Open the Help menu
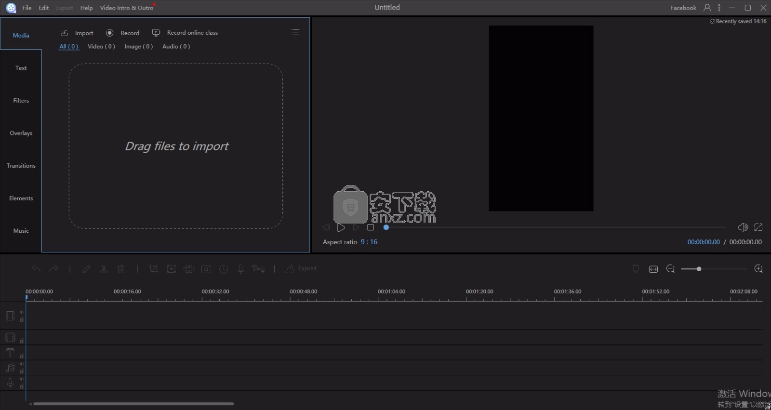The height and width of the screenshot is (410, 771). (x=86, y=8)
